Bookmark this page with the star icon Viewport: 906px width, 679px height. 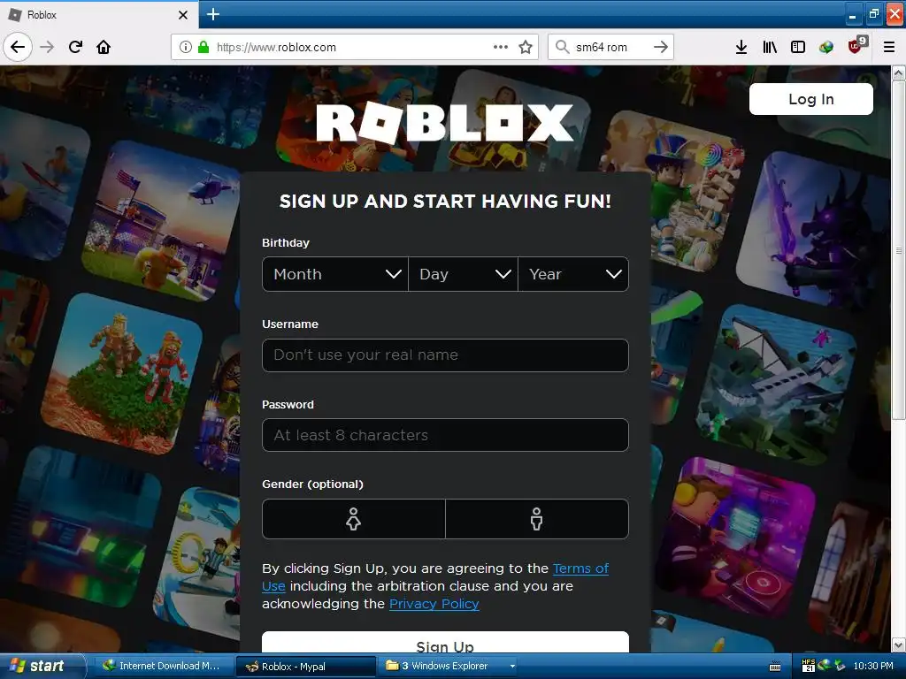point(526,47)
